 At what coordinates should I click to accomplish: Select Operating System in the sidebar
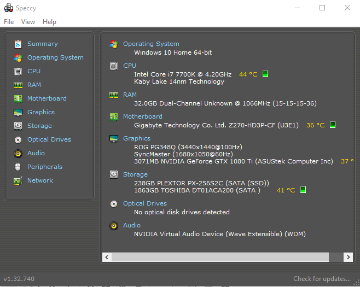pos(55,57)
